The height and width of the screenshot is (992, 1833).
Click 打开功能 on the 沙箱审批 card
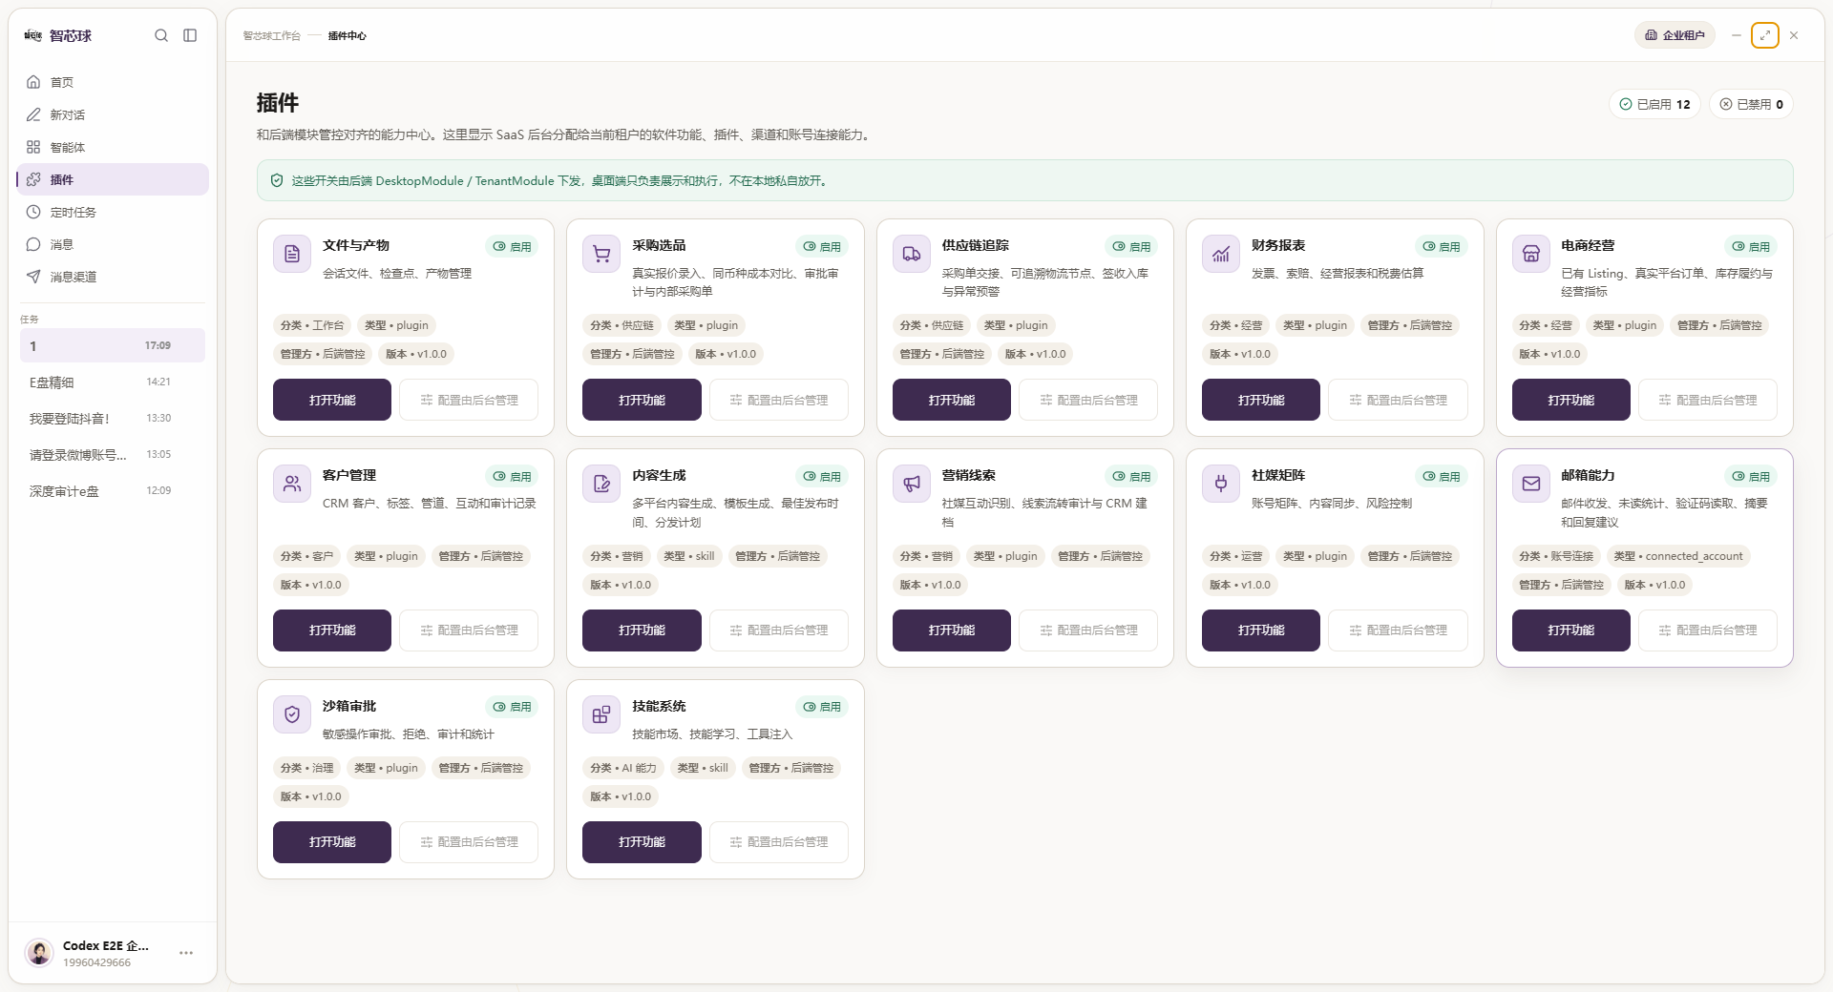pos(332,842)
